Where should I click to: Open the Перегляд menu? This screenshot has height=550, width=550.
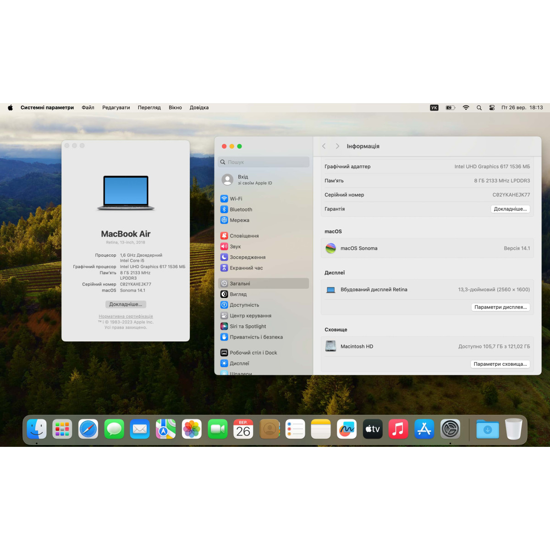point(149,108)
